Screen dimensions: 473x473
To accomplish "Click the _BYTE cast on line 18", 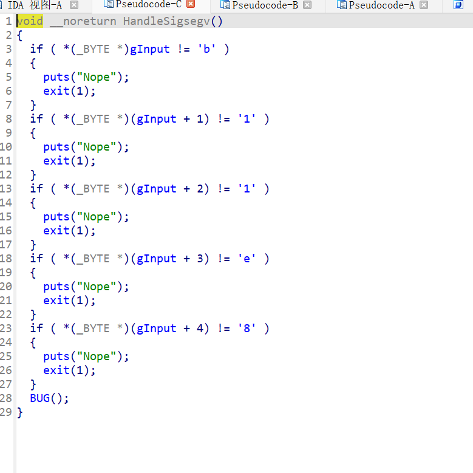I will tap(93, 259).
